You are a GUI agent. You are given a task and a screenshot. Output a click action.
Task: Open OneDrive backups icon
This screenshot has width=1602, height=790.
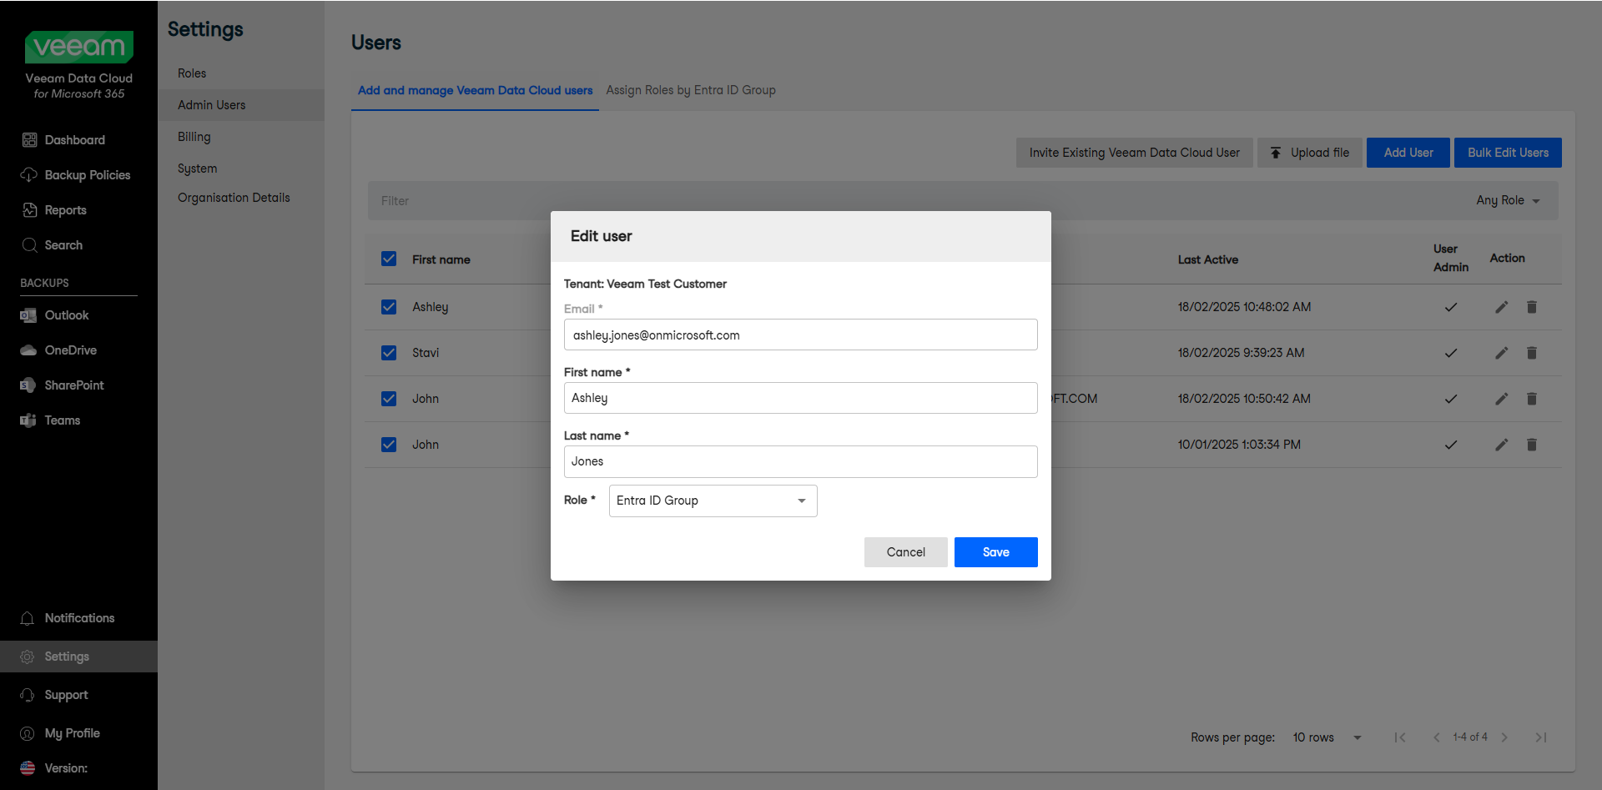click(28, 350)
